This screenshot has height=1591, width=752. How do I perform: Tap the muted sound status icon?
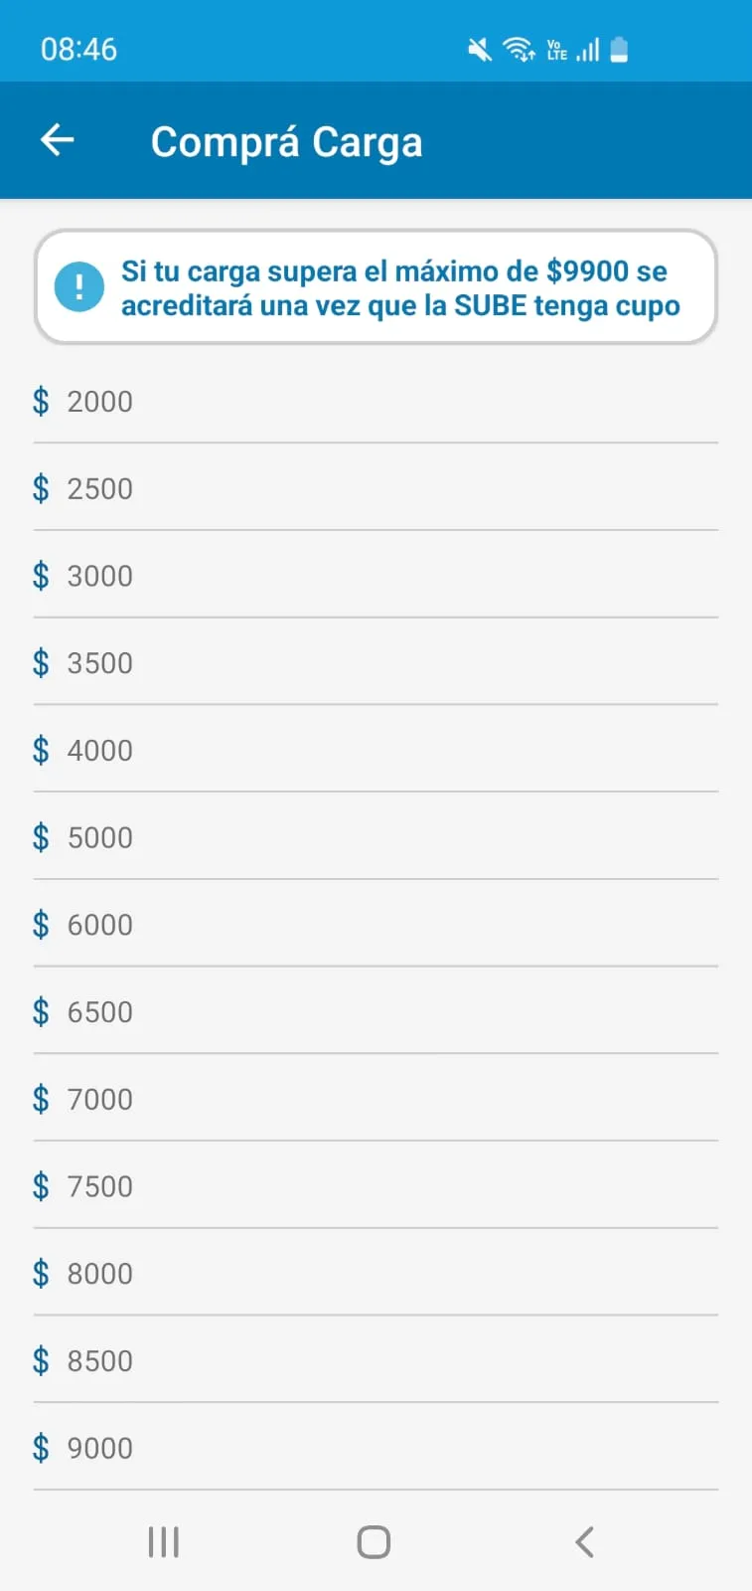pos(480,49)
